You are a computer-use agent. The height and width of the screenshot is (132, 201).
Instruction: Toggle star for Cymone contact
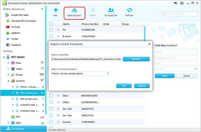click(x=58, y=122)
